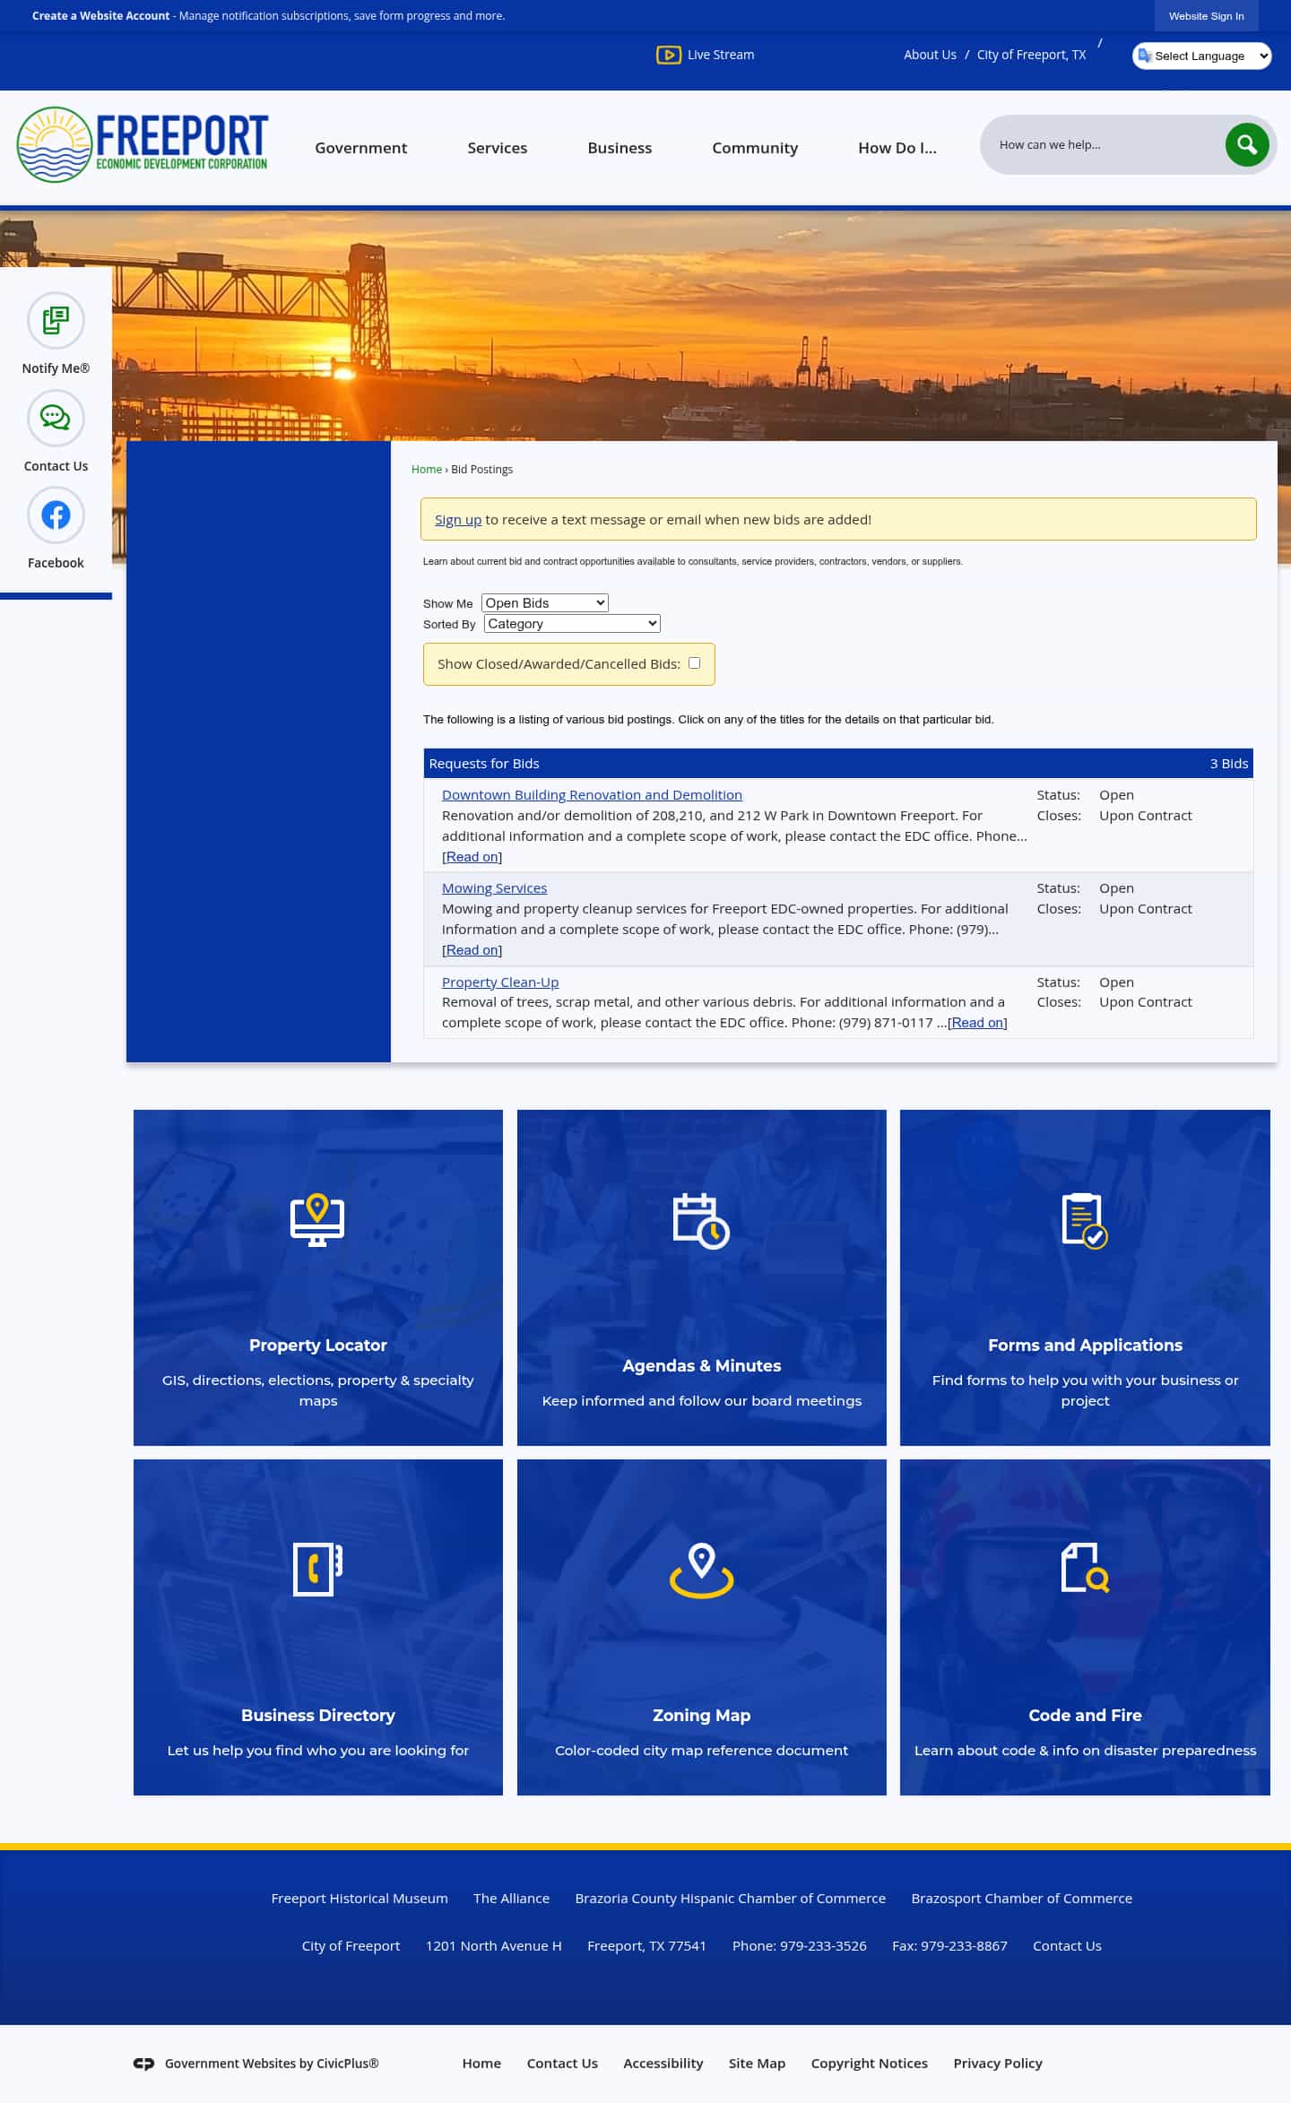Click the '1201 North Avenue H' address text
Image resolution: width=1291 pixels, height=2103 pixels.
click(493, 1945)
